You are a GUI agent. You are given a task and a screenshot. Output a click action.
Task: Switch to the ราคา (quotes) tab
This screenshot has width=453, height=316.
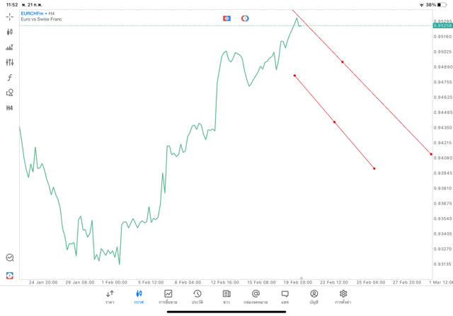(x=110, y=296)
